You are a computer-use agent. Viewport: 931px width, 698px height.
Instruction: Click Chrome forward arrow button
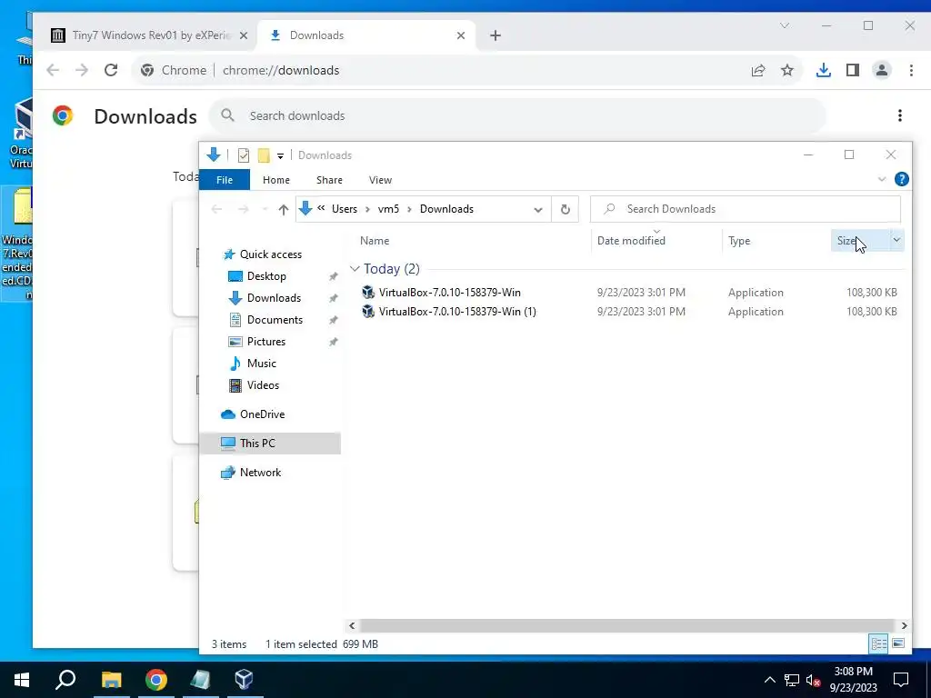tap(81, 70)
